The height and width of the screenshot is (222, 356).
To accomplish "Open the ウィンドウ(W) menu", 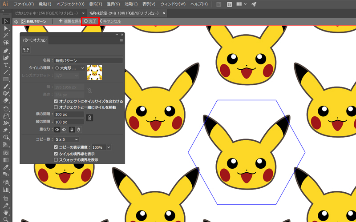I will point(173,4).
